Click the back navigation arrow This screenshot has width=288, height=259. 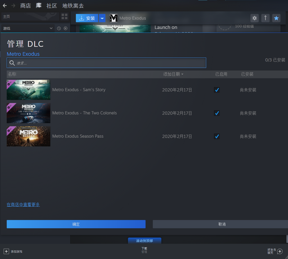pos(5,6)
